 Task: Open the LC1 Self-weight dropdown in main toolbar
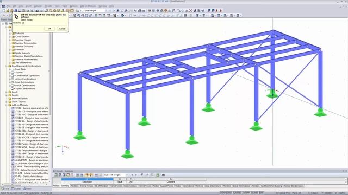point(106,11)
